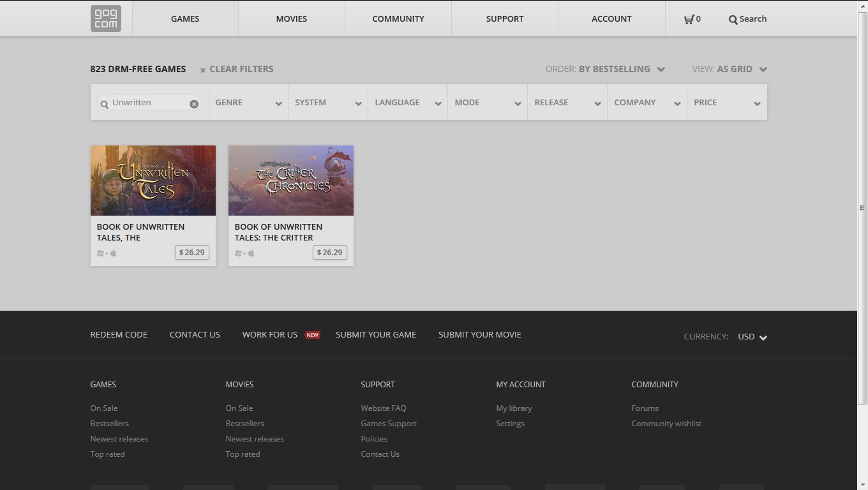Expand the PRICE filter dropdown

click(727, 102)
